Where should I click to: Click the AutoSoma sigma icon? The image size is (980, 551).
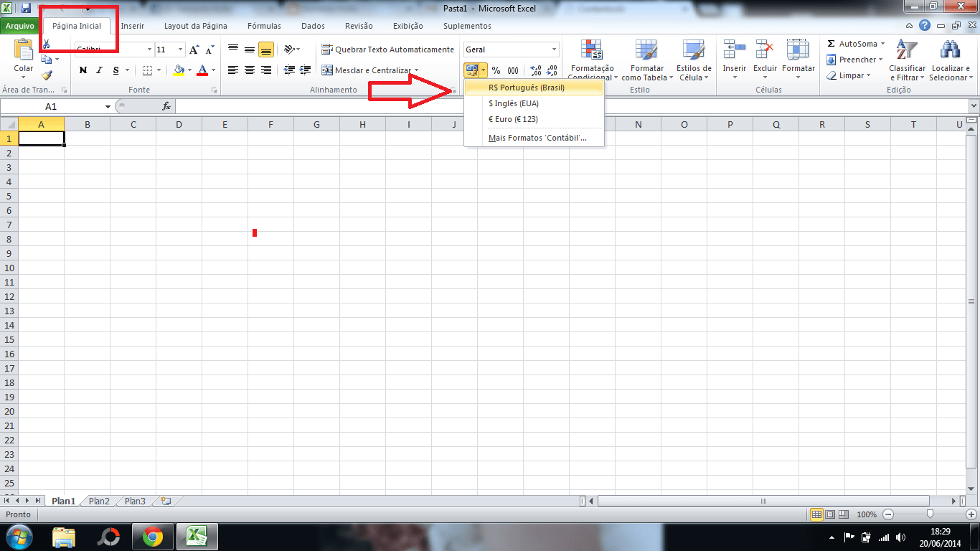coord(831,44)
